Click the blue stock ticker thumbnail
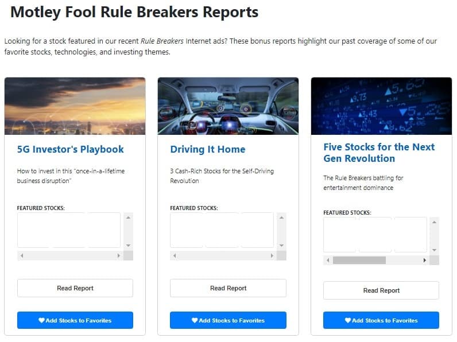This screenshot has width=457, height=342. point(381,106)
